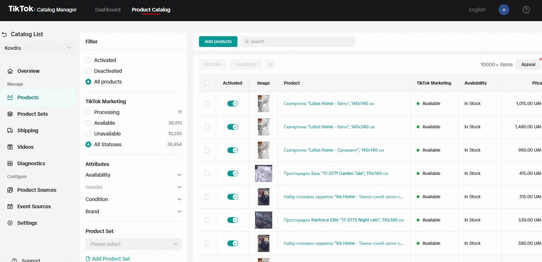This screenshot has height=262, width=542.
Task: Click the back arrow beside Catalog List
Action: tap(4, 34)
